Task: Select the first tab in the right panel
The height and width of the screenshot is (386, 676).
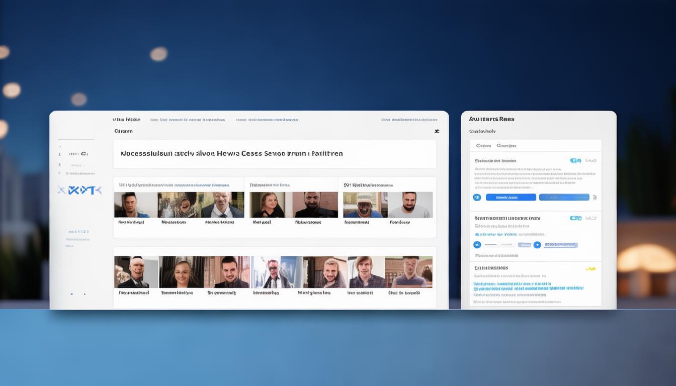Action: pyautogui.click(x=483, y=146)
